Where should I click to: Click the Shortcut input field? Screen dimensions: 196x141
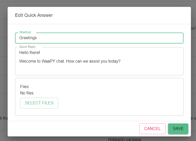point(99,38)
